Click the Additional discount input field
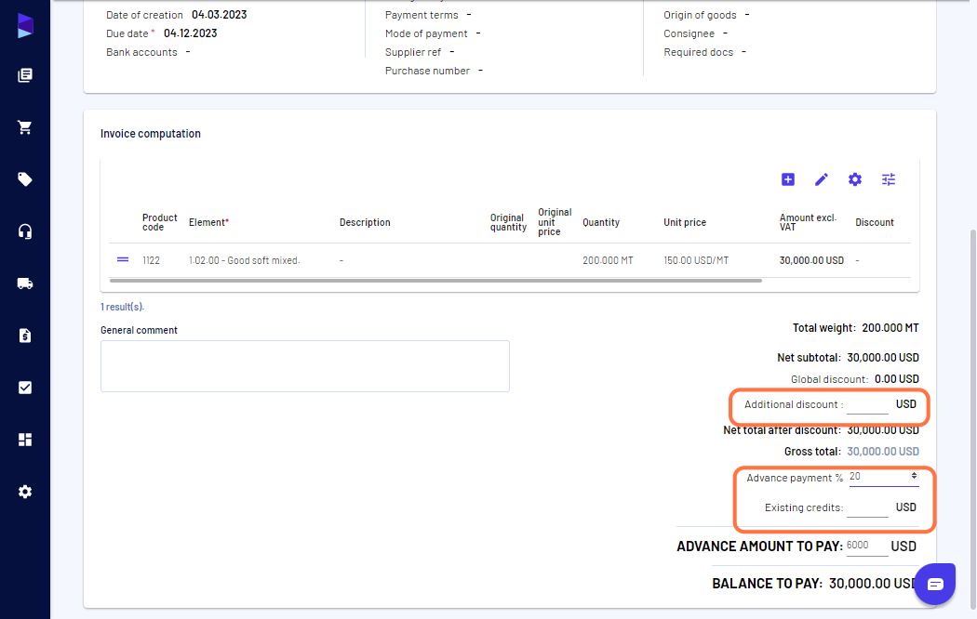977x619 pixels. point(867,405)
